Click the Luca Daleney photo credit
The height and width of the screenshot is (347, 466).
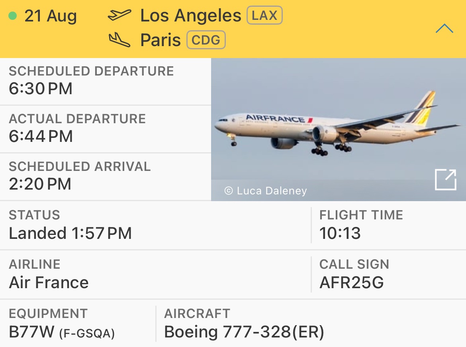coord(266,191)
